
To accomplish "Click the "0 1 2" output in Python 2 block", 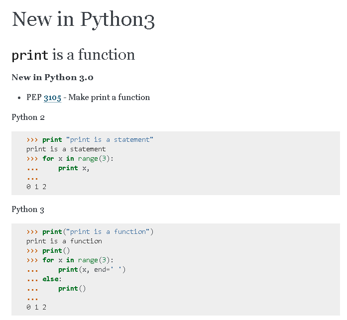I will 36,187.
